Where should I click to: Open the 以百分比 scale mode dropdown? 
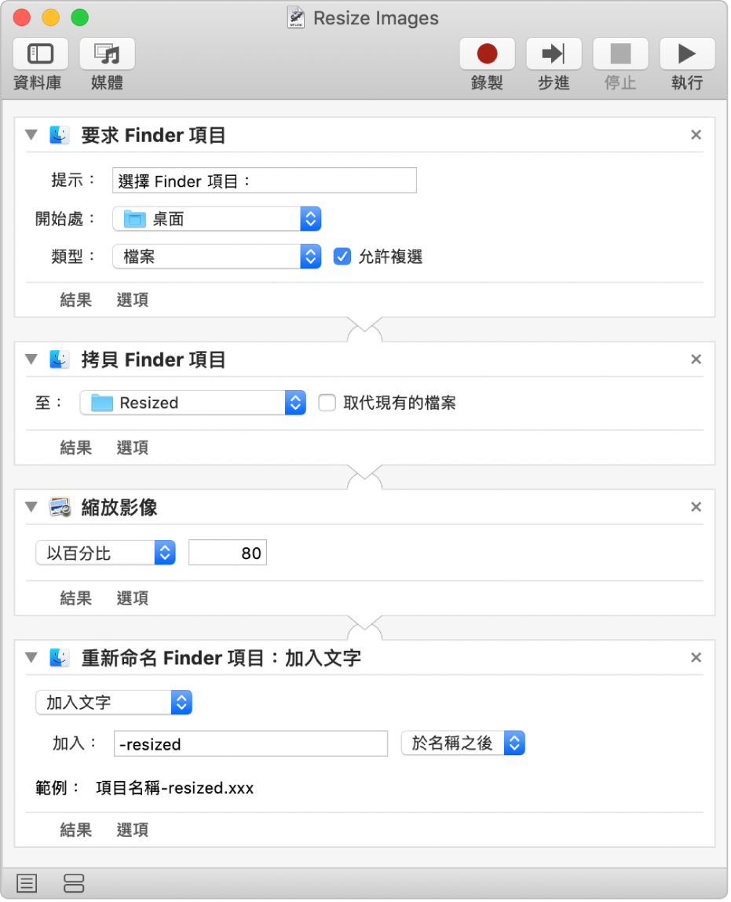click(x=105, y=553)
